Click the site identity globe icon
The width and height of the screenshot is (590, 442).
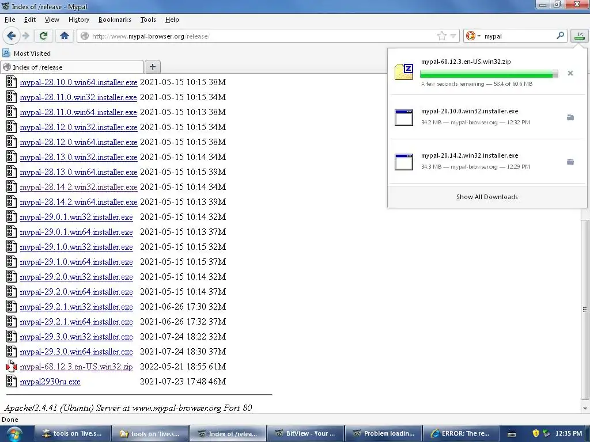(85, 36)
